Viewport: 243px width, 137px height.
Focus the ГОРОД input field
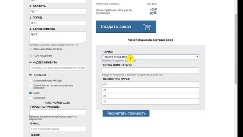pyautogui.click(x=58, y=23)
